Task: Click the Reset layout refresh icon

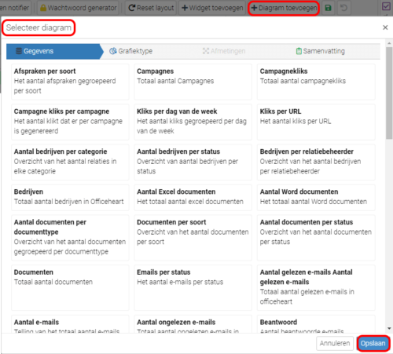Action: click(132, 8)
